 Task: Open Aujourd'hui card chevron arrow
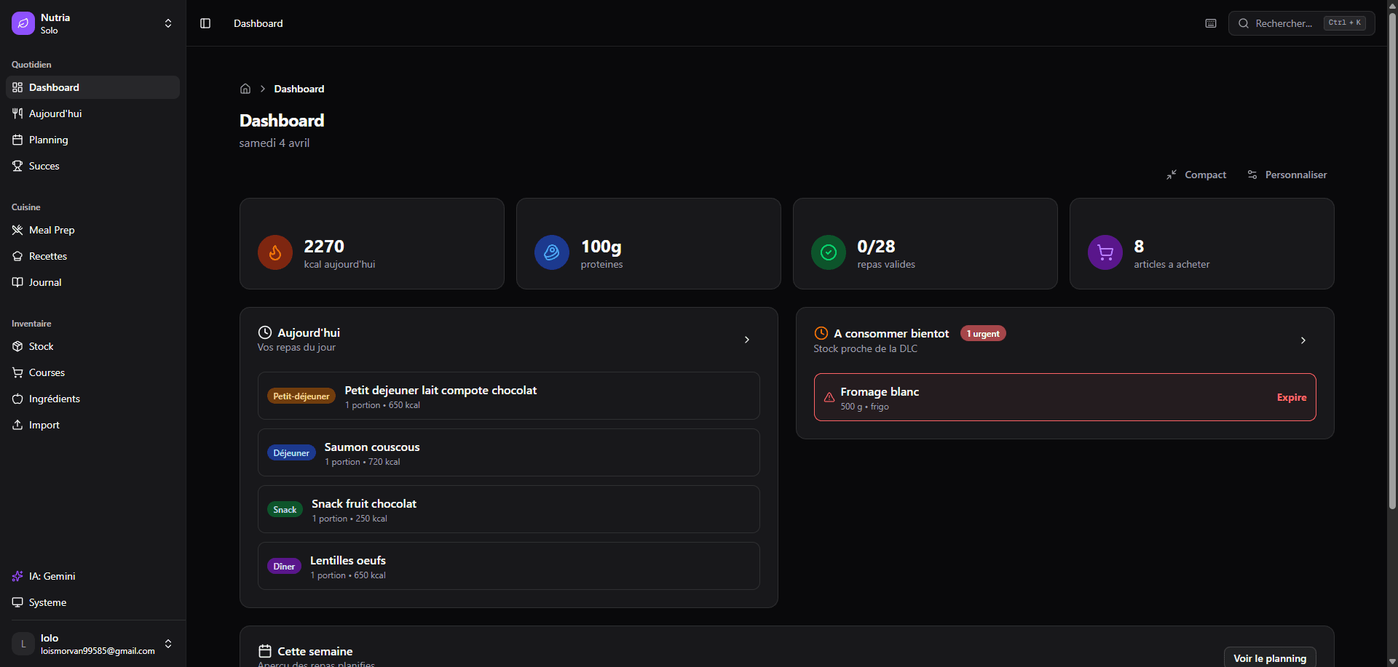click(747, 340)
